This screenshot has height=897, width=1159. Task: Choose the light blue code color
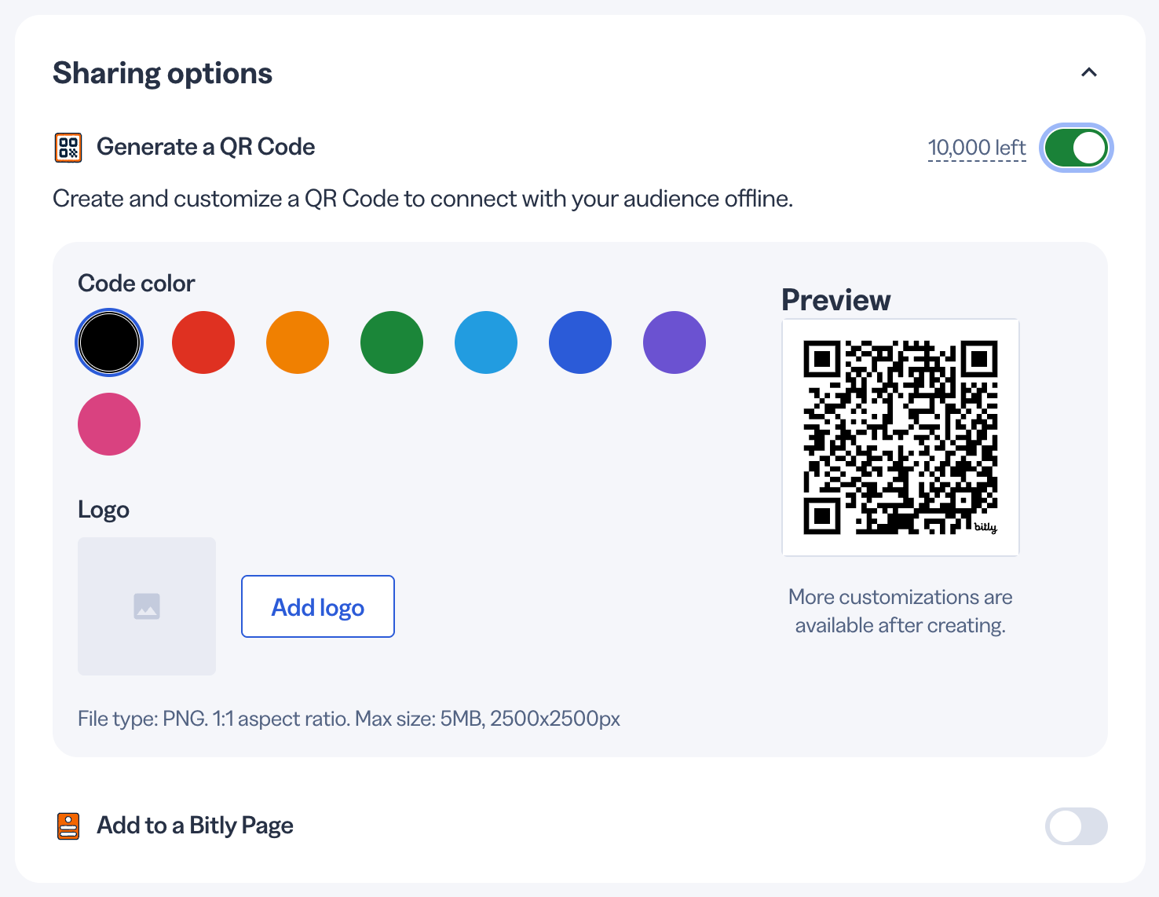pyautogui.click(x=486, y=342)
